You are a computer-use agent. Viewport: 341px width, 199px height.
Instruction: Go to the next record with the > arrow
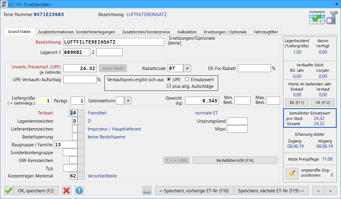(x=330, y=191)
